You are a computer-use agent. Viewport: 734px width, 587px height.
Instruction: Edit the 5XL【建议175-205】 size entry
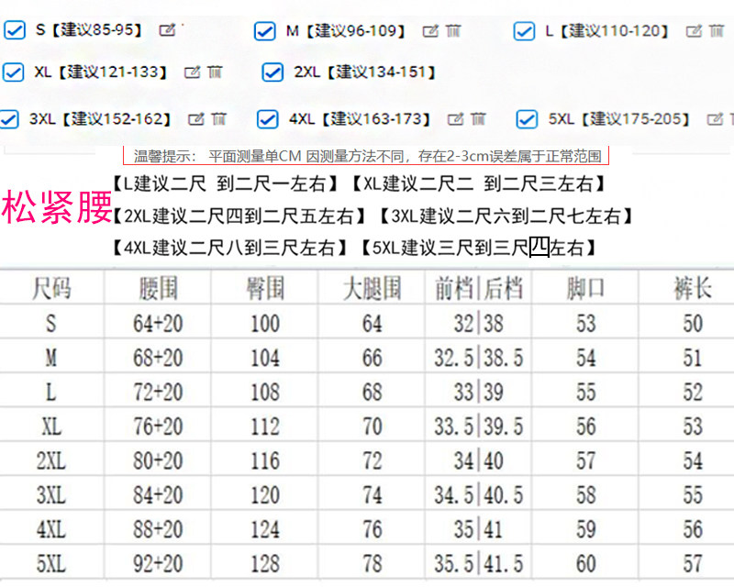pyautogui.click(x=715, y=119)
